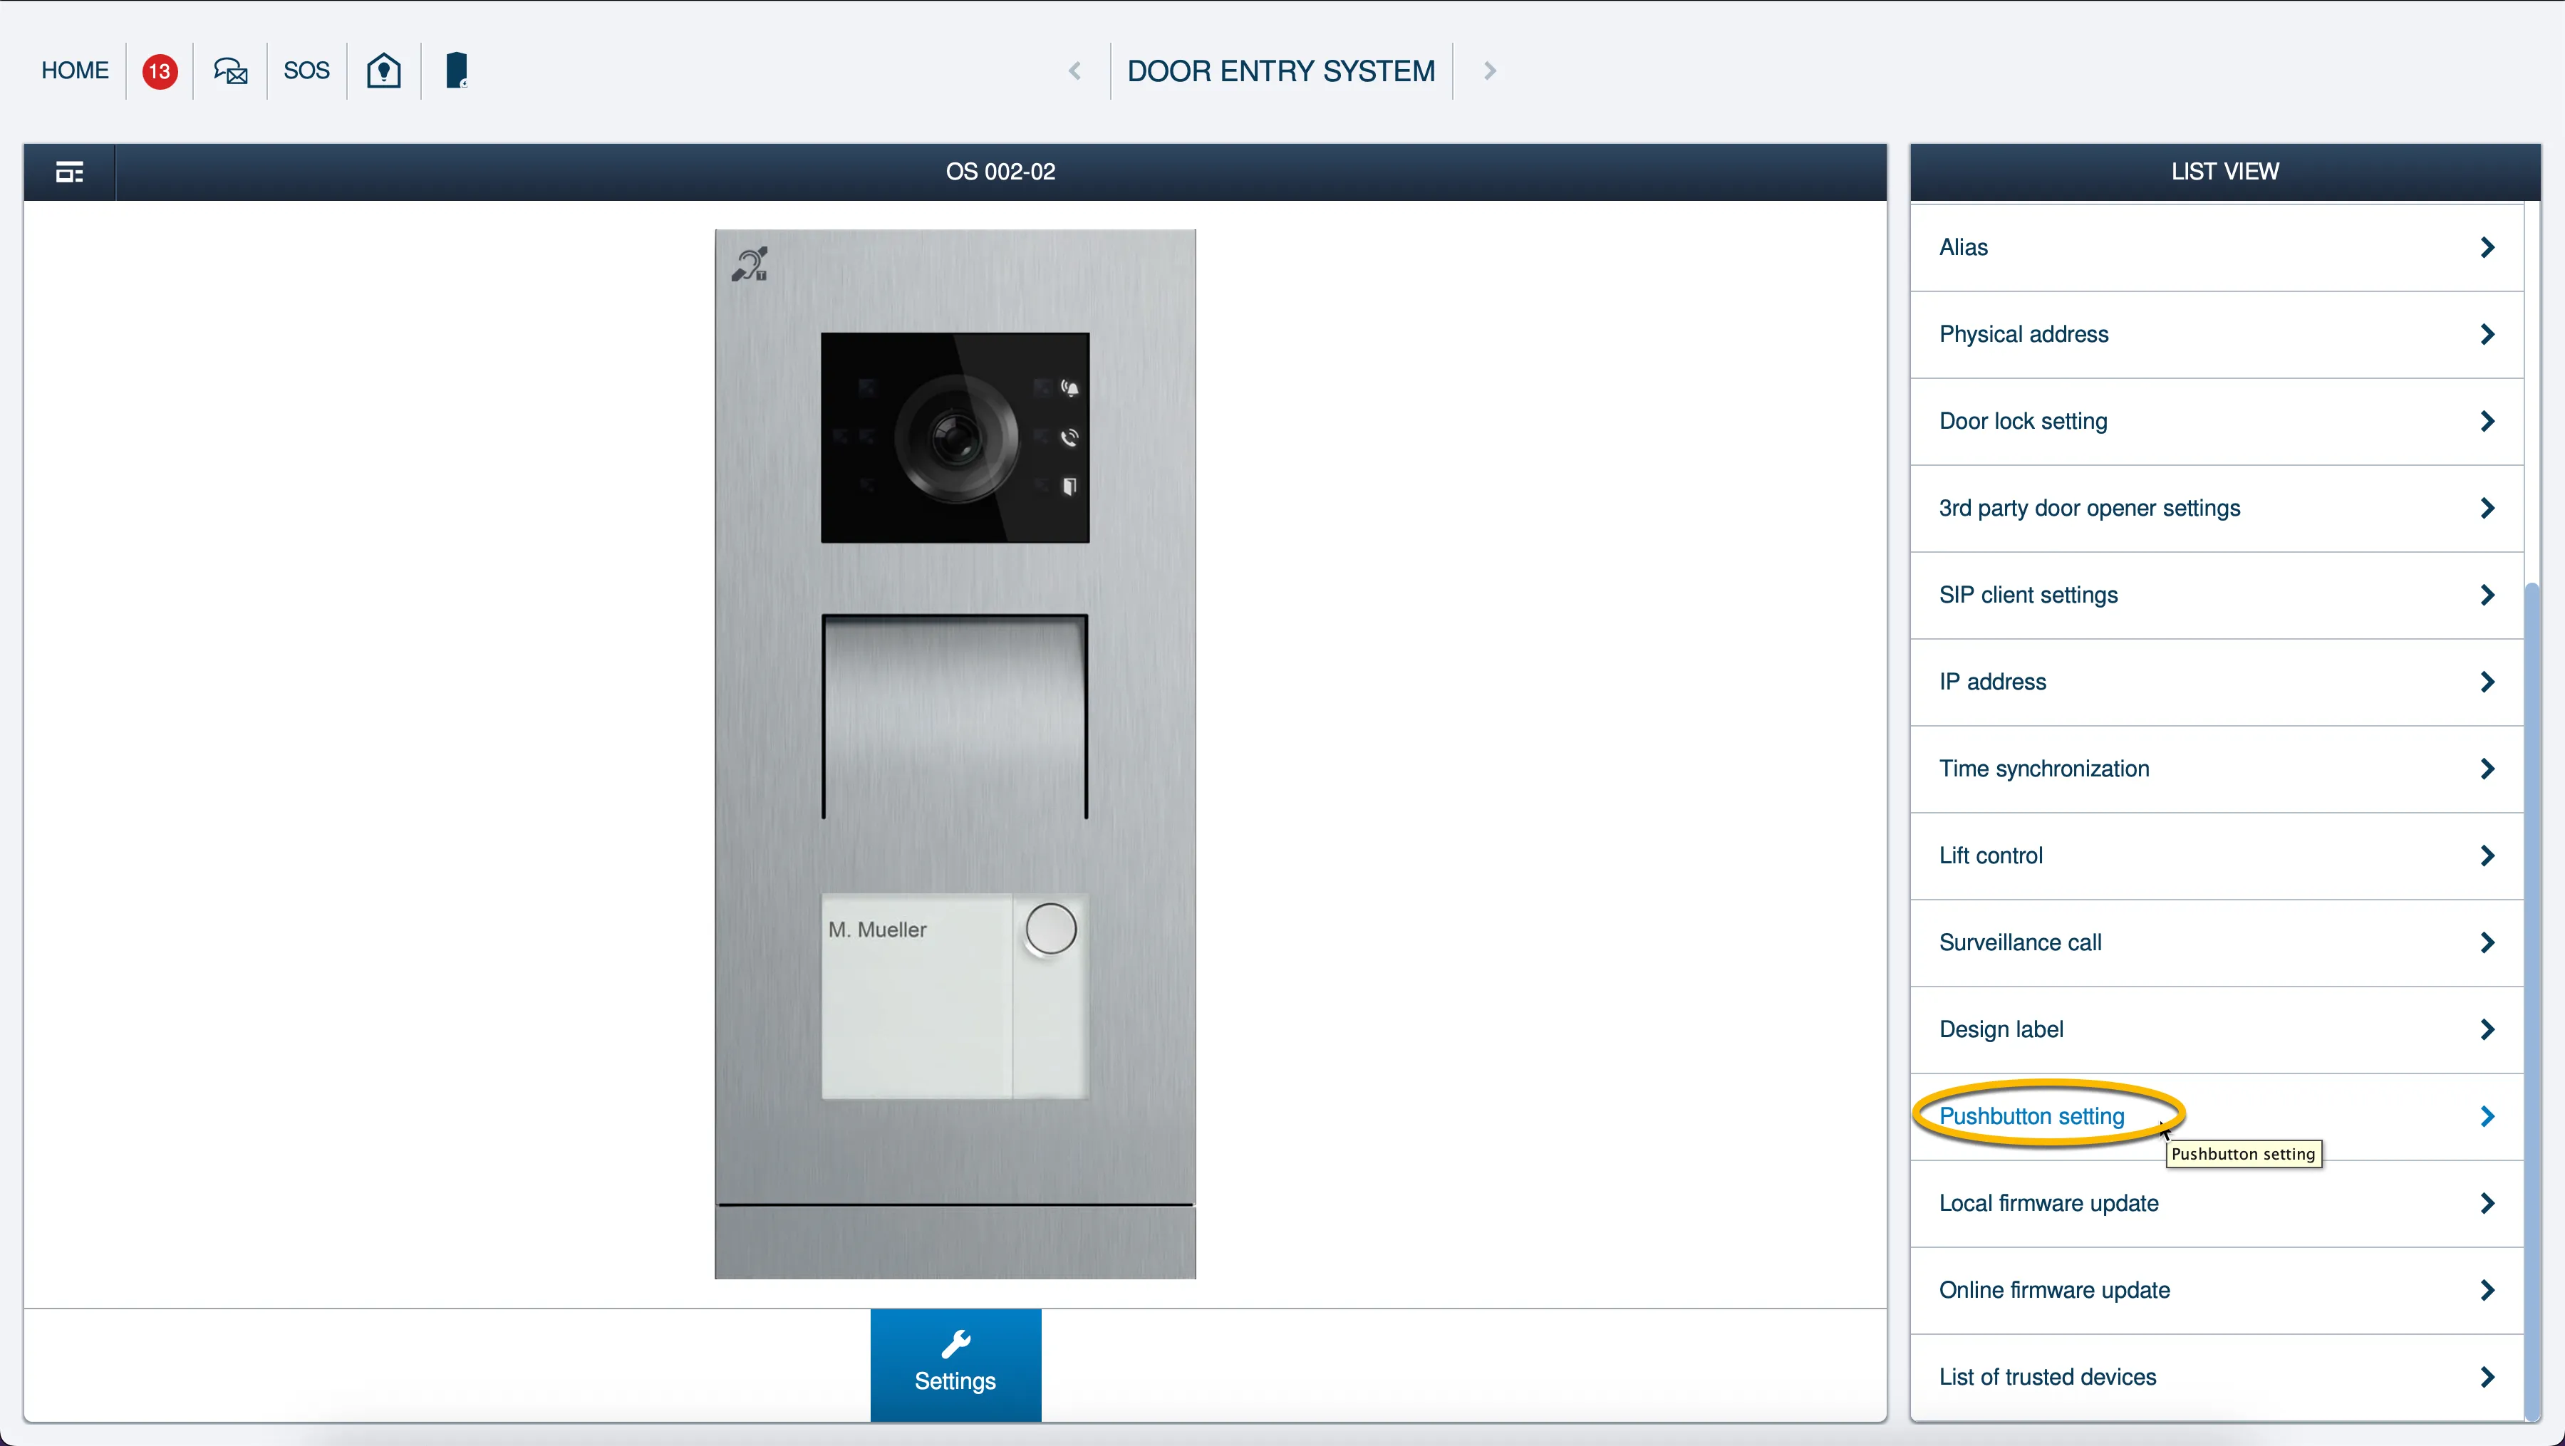2565x1446 pixels.
Task: Open the messages envelope icon
Action: [x=231, y=71]
